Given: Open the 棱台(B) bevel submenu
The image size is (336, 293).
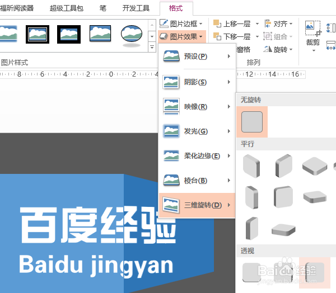Looking at the screenshot, I should pyautogui.click(x=197, y=181).
